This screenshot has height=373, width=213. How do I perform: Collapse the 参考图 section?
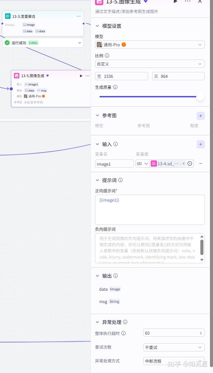97,116
